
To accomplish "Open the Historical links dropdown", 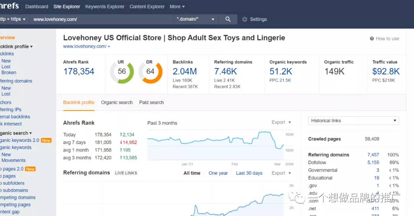I will point(353,121).
